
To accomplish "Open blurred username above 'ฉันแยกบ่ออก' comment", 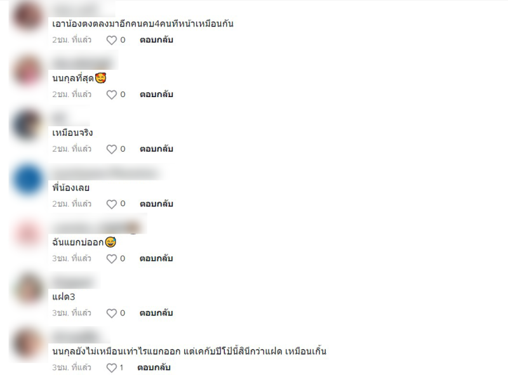I will pyautogui.click(x=96, y=228).
